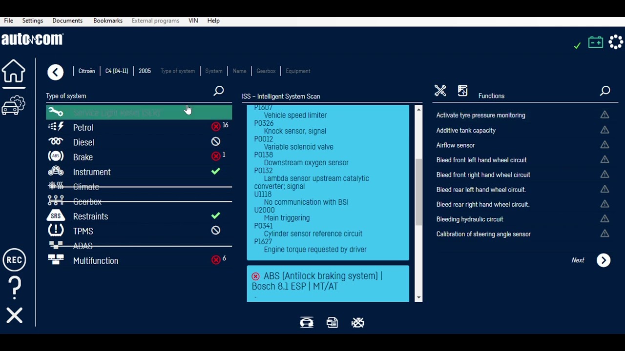This screenshot has height=351, width=625.
Task: Open the document icon next to Functions
Action: click(x=463, y=91)
